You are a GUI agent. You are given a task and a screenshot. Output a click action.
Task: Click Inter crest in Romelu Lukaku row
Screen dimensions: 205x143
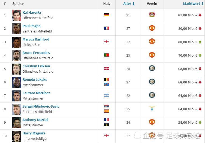tap(152, 82)
